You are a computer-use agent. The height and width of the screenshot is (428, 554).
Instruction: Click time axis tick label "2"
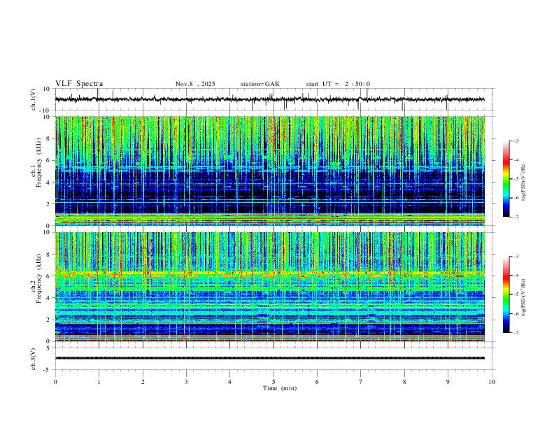pyautogui.click(x=143, y=382)
